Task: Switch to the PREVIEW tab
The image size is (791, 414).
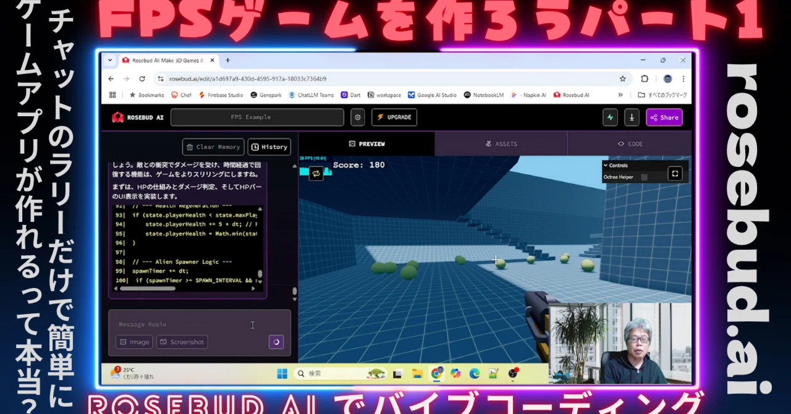Action: click(366, 143)
